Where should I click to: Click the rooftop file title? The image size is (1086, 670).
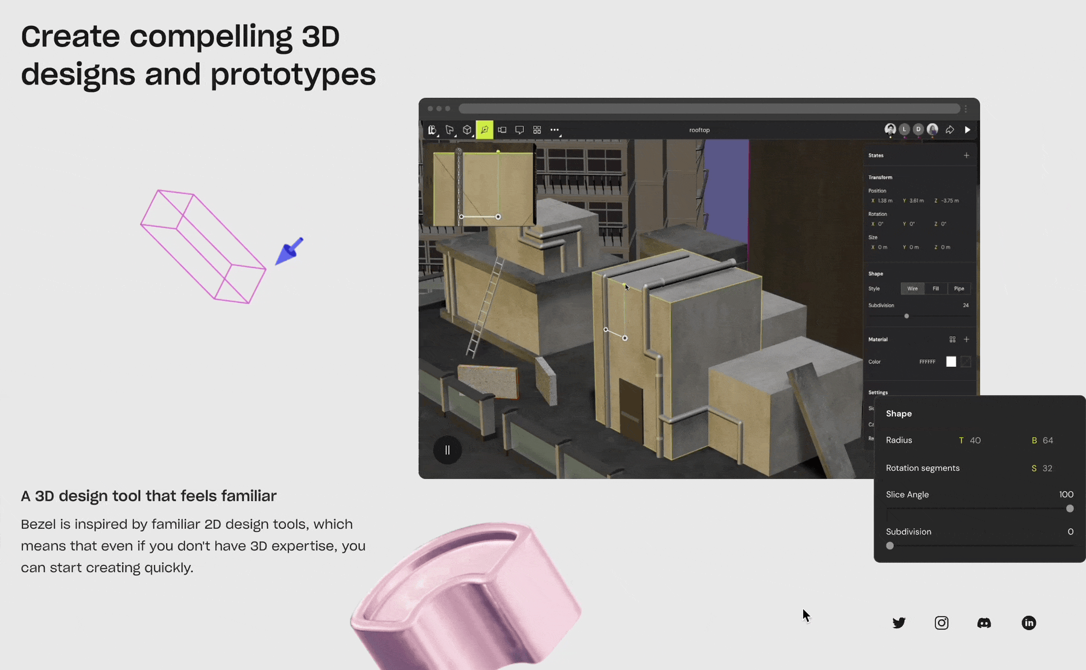coord(699,130)
